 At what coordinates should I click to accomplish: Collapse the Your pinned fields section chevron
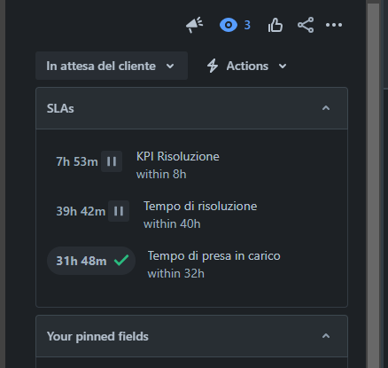click(x=326, y=336)
